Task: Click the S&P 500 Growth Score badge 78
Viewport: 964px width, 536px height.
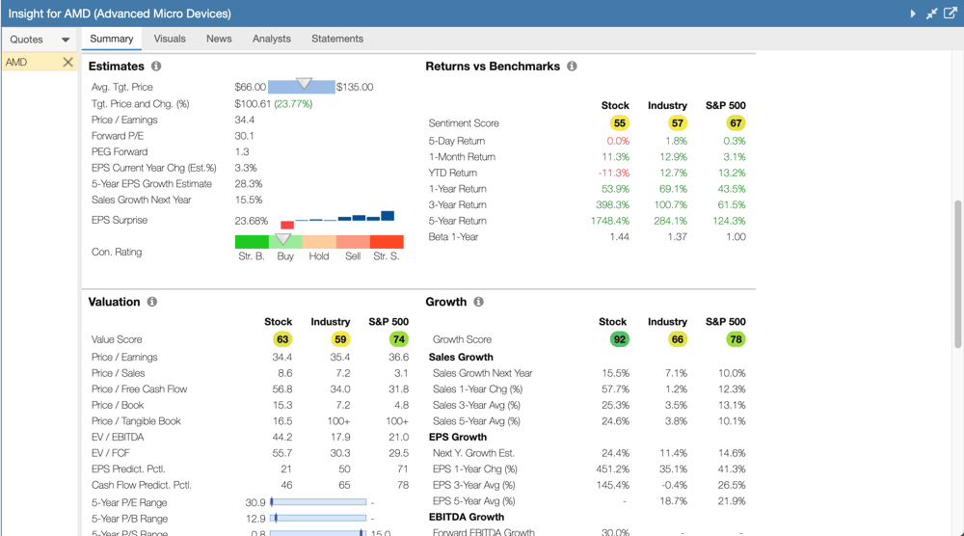Action: pyautogui.click(x=736, y=339)
